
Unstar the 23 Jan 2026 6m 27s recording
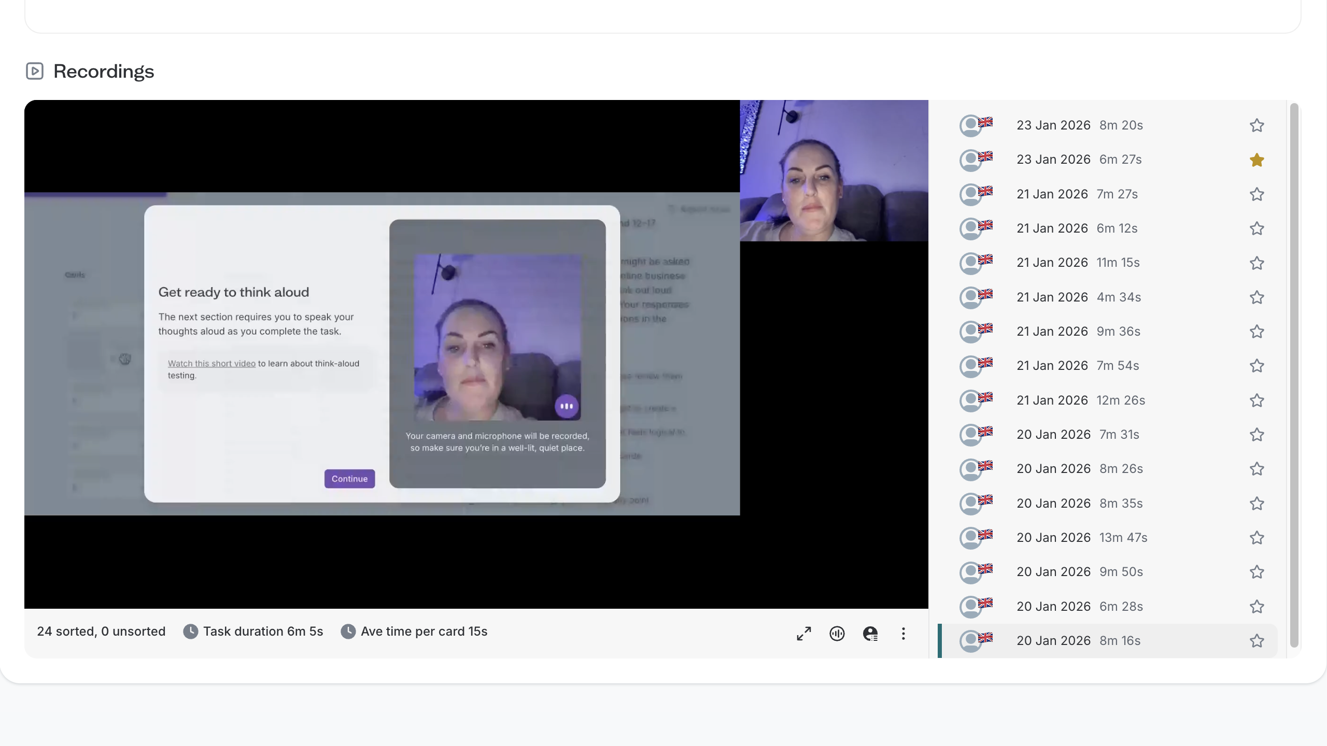pyautogui.click(x=1257, y=160)
